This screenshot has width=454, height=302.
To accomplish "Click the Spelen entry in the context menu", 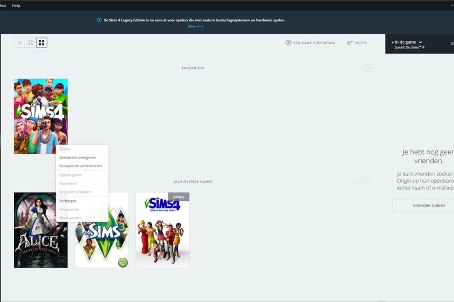I will pyautogui.click(x=65, y=149).
